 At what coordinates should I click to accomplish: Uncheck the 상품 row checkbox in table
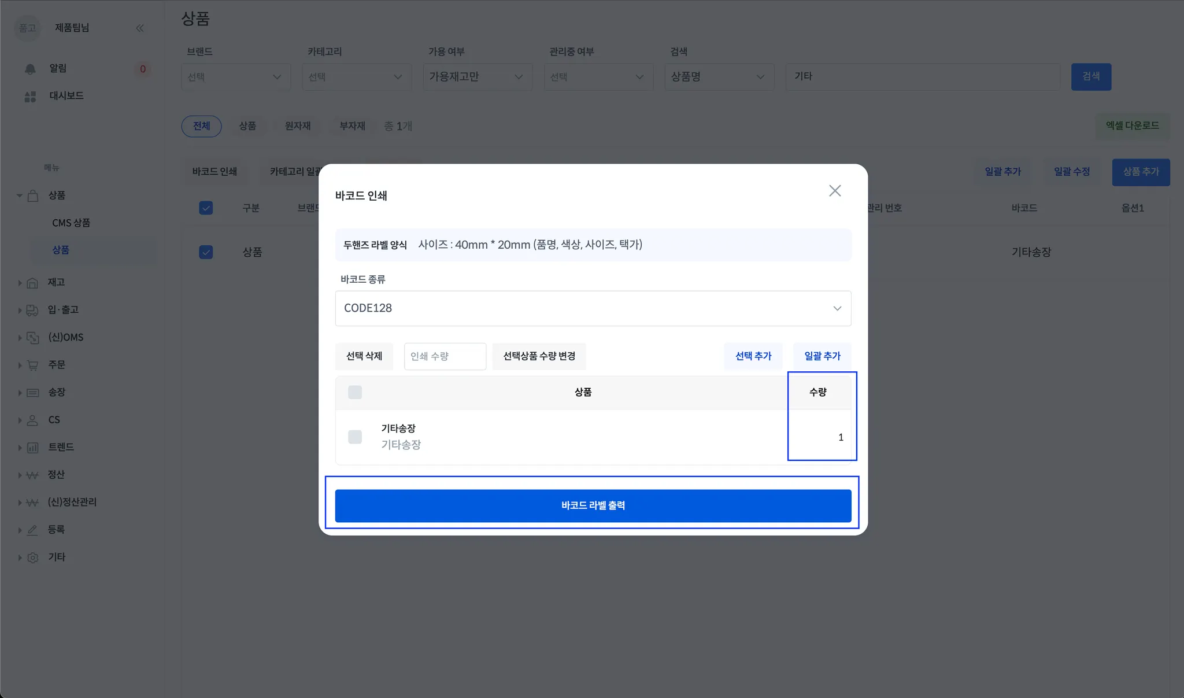tap(206, 252)
